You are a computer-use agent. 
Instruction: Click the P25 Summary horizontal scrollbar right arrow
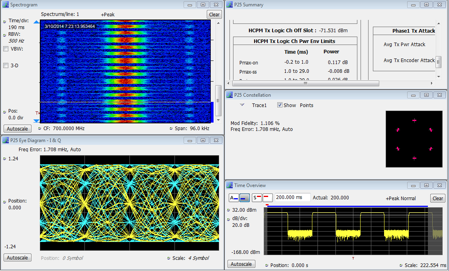(x=431, y=84)
